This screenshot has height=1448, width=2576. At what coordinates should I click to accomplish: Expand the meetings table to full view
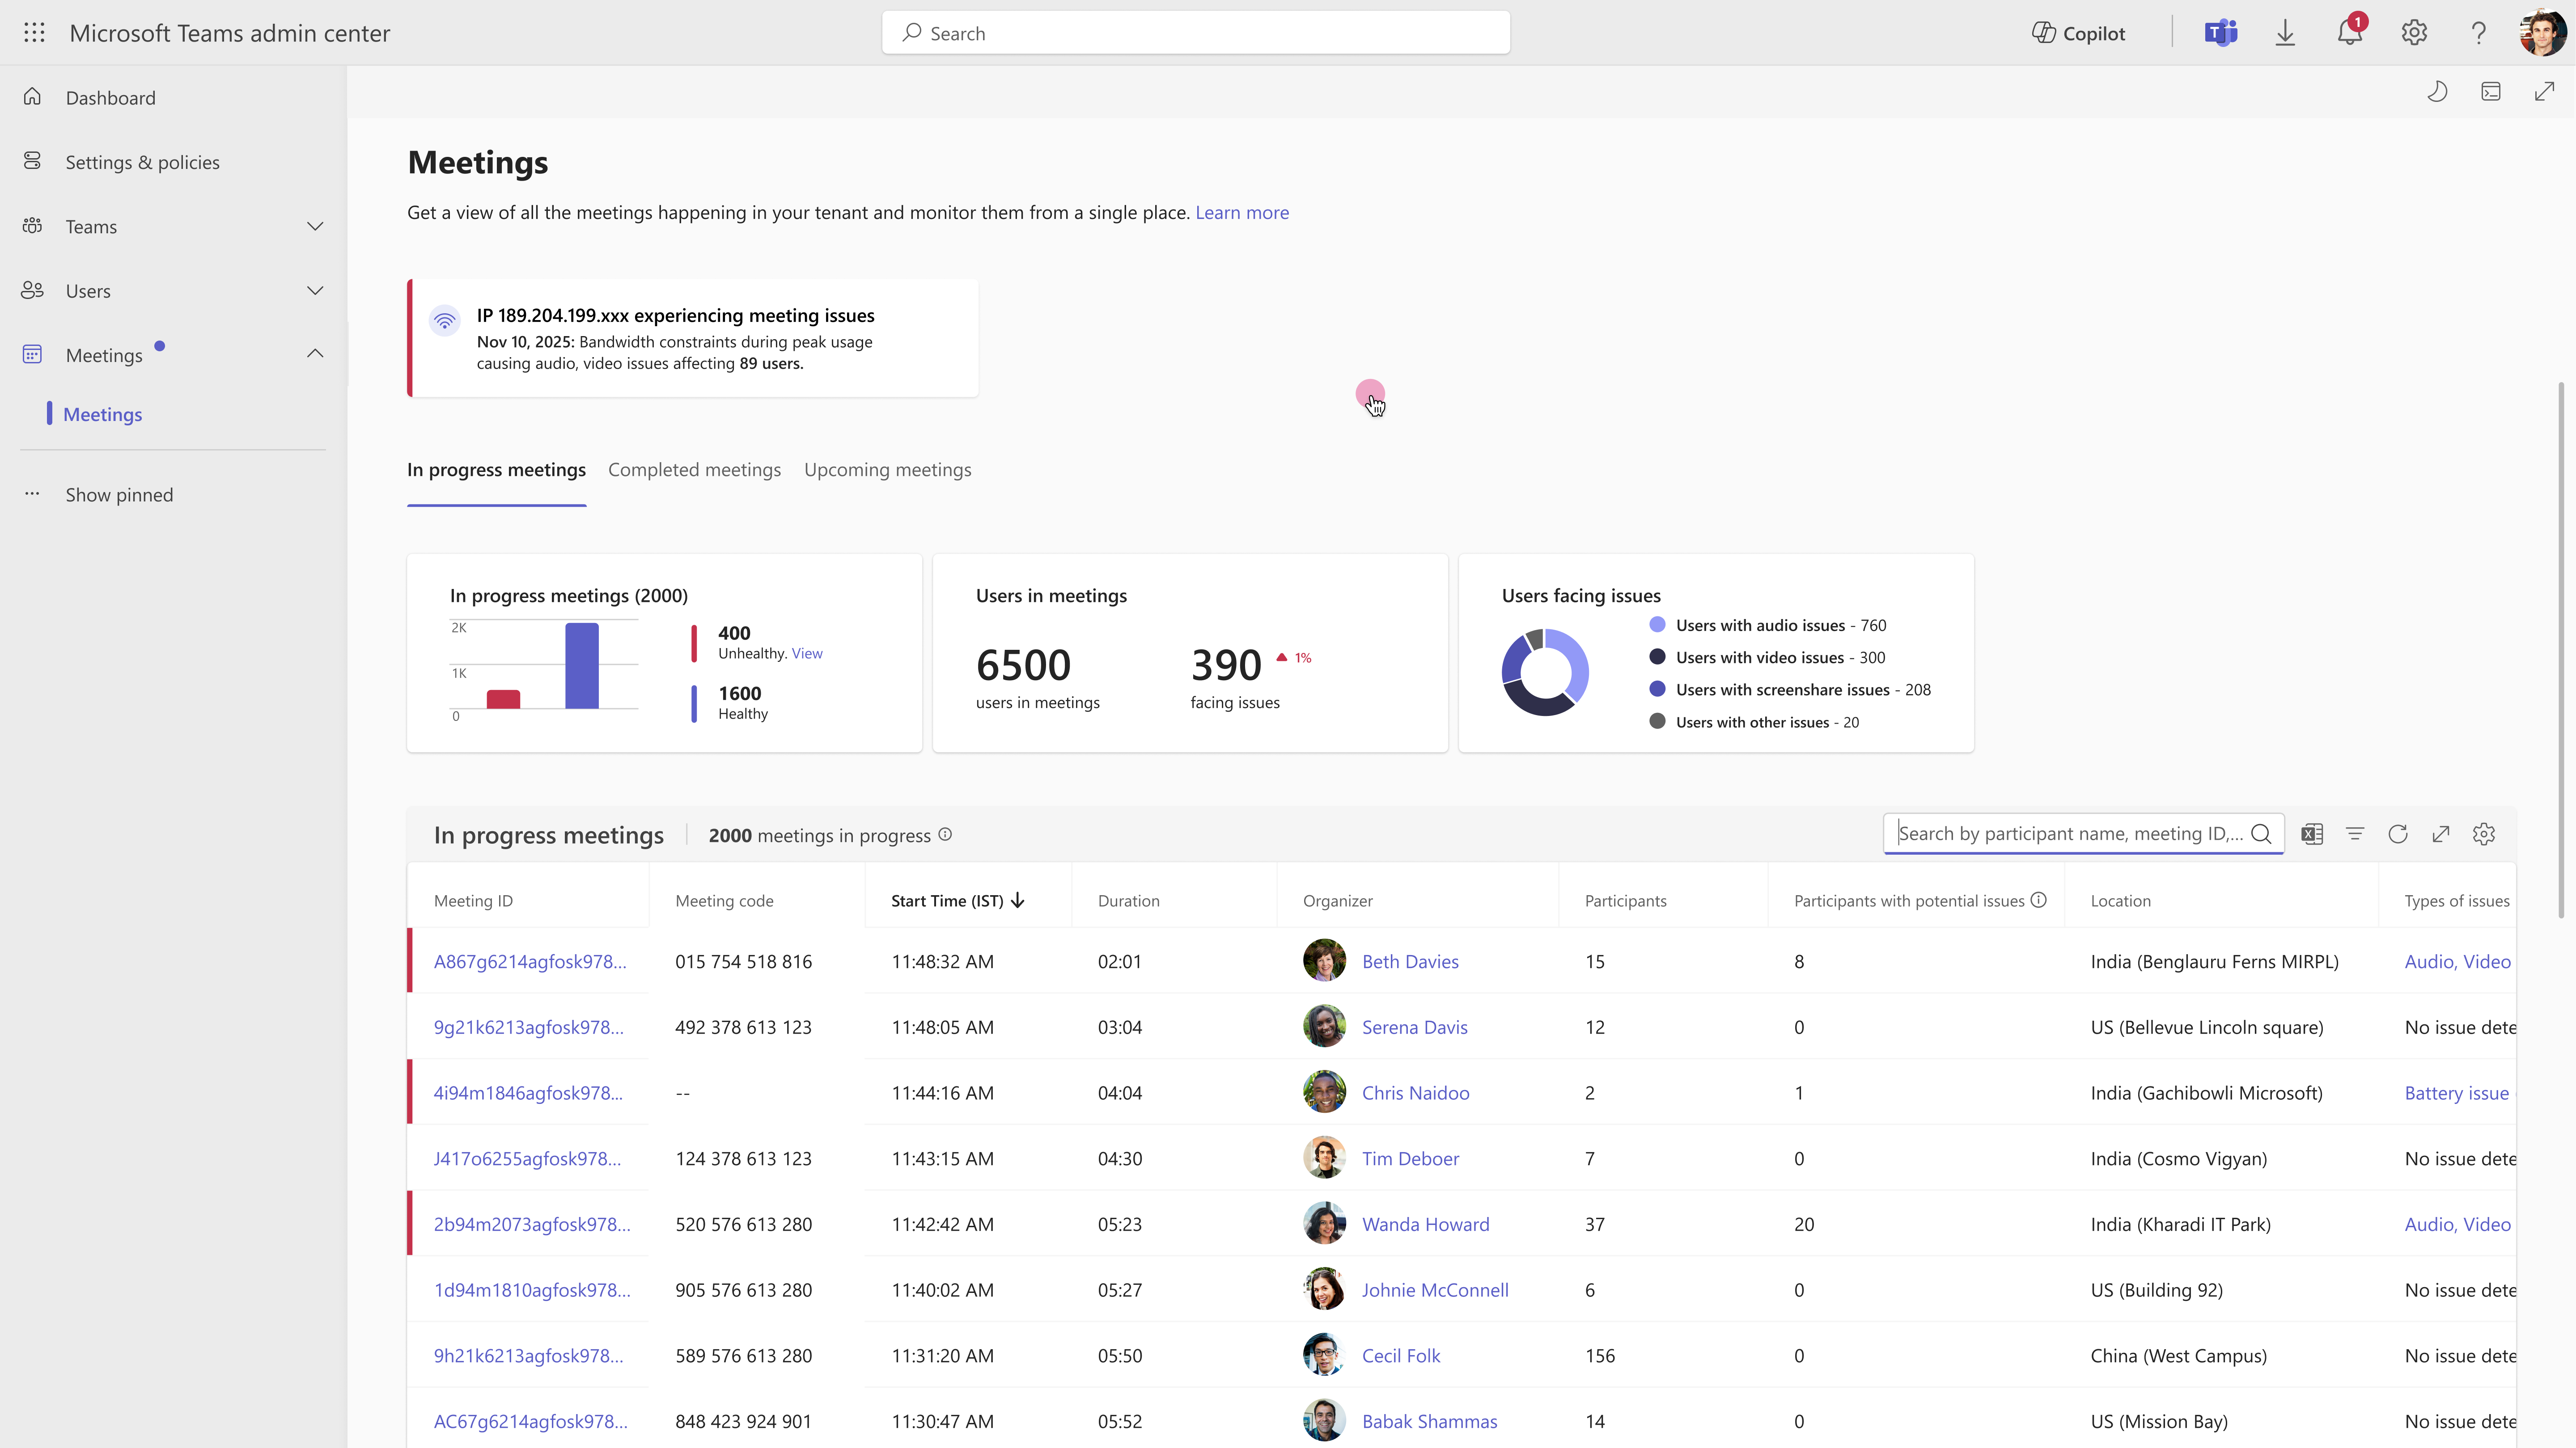[2441, 834]
